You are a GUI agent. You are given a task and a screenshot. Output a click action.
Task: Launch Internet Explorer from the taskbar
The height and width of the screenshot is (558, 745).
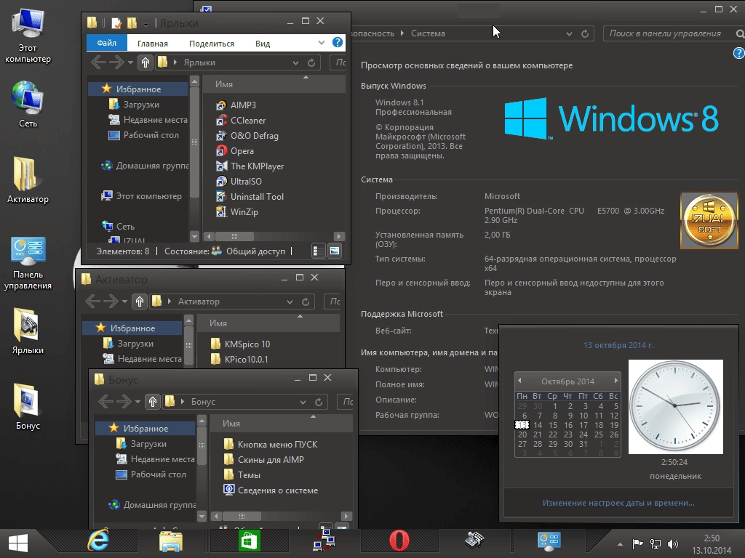(98, 541)
